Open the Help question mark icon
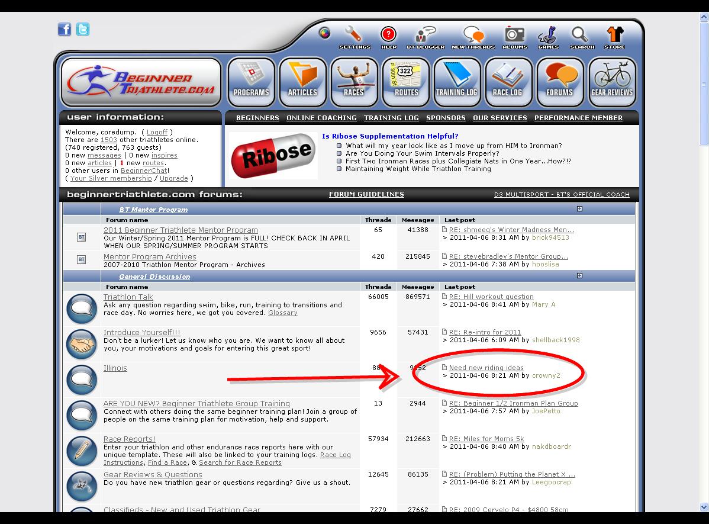 coord(388,34)
